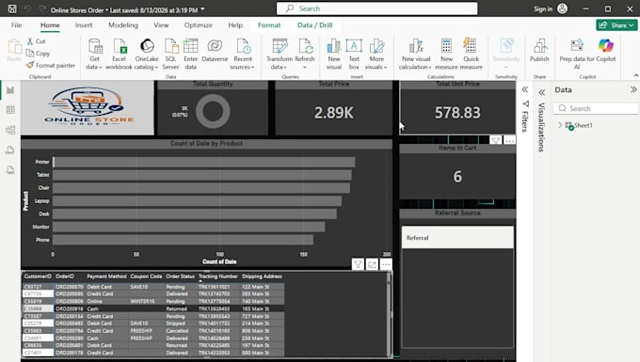Open the File menu
The width and height of the screenshot is (640, 362).
16,24
